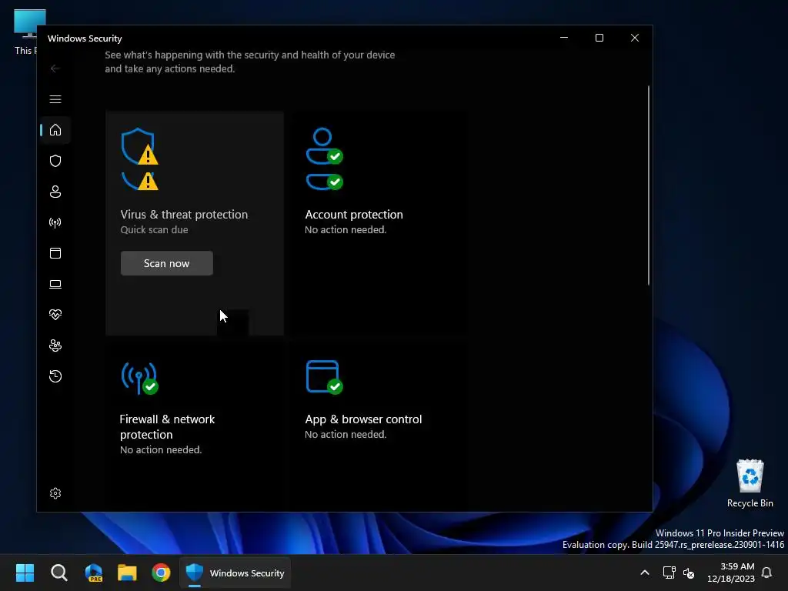Image resolution: width=788 pixels, height=591 pixels.
Task: Open Device security laptop sidebar icon
Action: tap(55, 285)
